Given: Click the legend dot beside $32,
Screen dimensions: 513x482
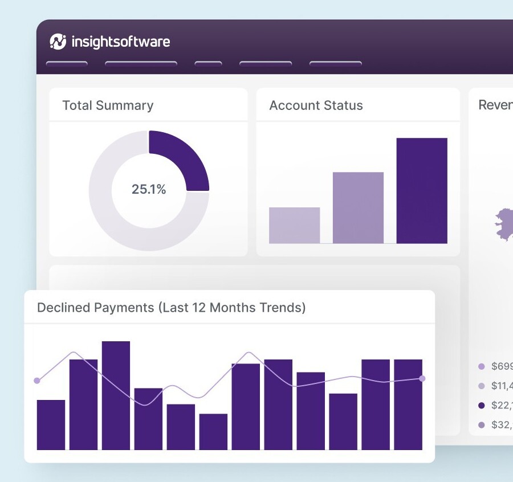Looking at the screenshot, I should [481, 425].
